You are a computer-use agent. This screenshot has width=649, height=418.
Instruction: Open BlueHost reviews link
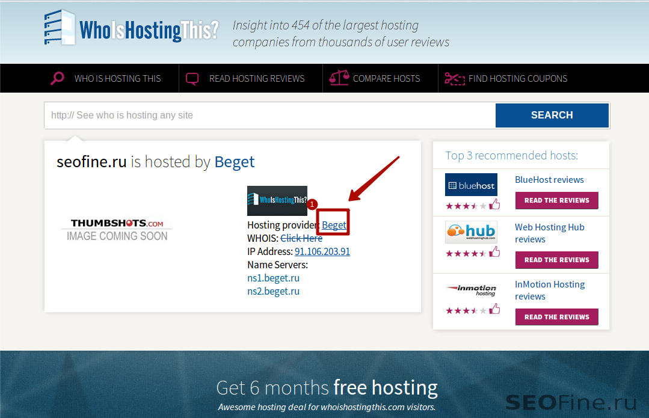[x=549, y=180]
